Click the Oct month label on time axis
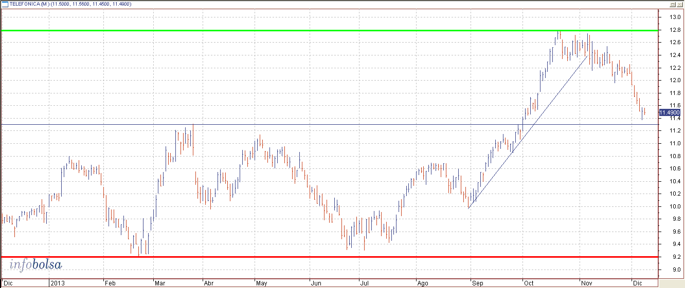The height and width of the screenshot is (288, 685). pyautogui.click(x=529, y=283)
